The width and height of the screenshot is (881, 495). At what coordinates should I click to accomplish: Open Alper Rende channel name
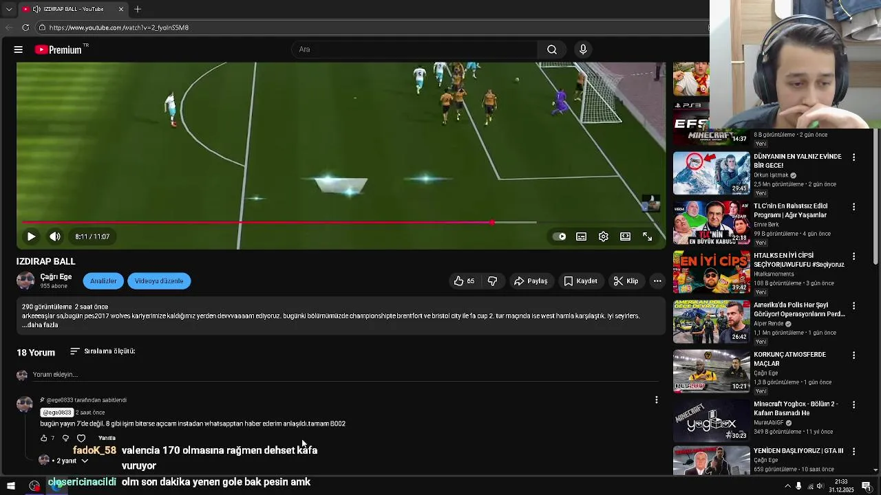(x=769, y=324)
